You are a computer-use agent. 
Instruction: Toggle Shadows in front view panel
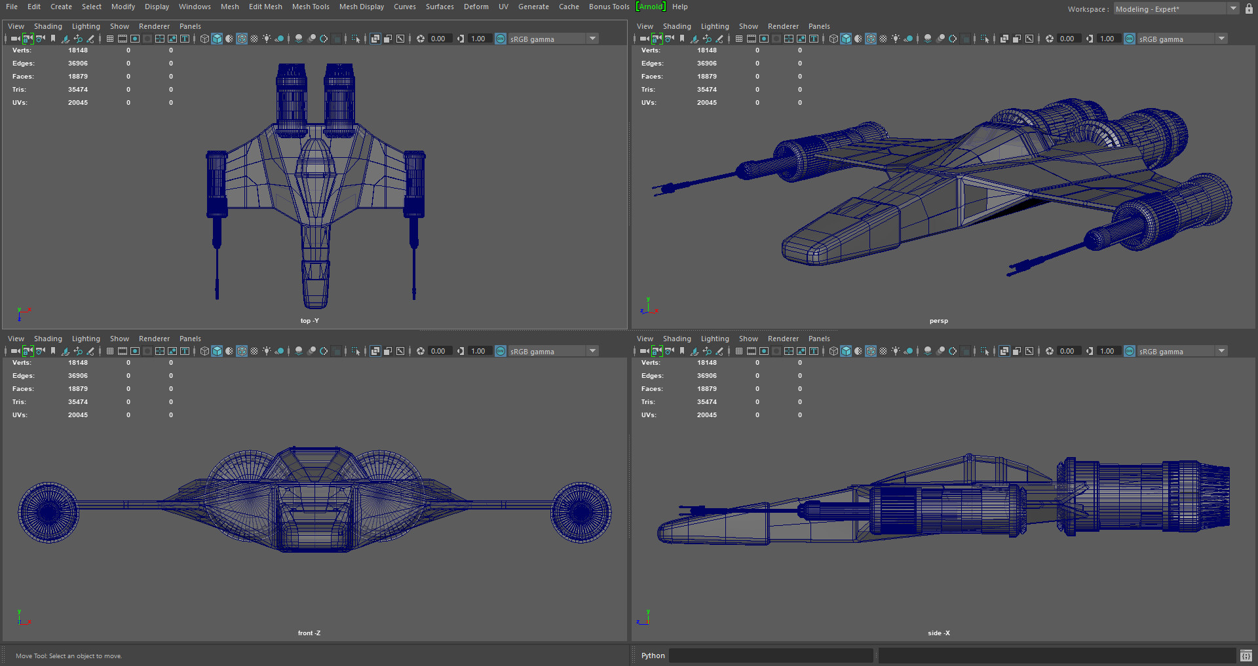(x=279, y=351)
